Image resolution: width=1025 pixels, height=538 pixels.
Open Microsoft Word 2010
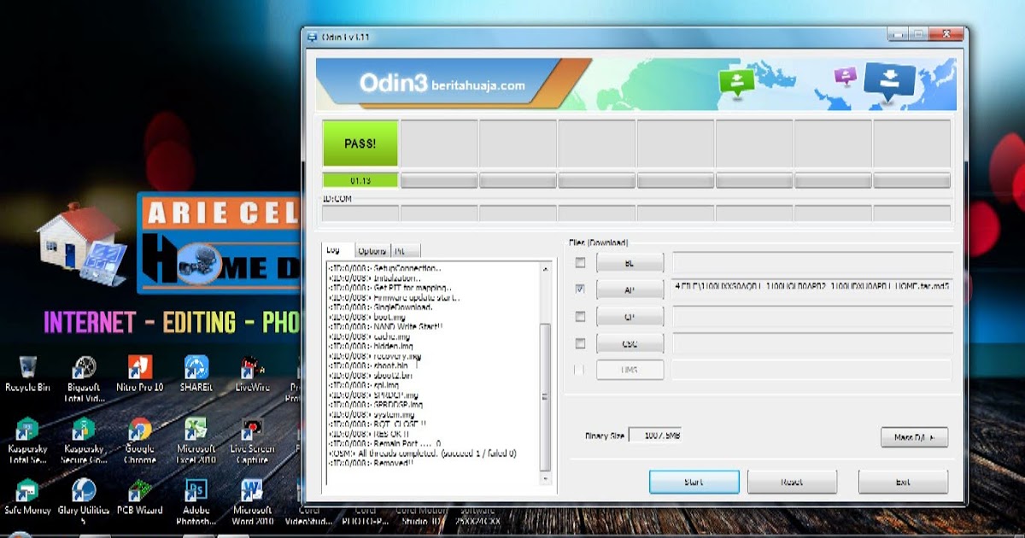pos(251,491)
